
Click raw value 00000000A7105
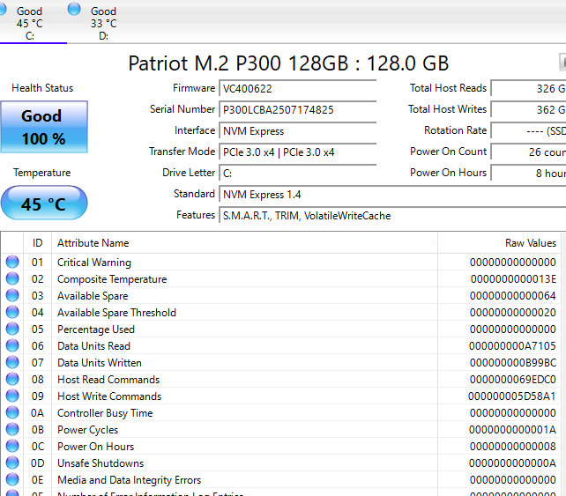pos(512,346)
